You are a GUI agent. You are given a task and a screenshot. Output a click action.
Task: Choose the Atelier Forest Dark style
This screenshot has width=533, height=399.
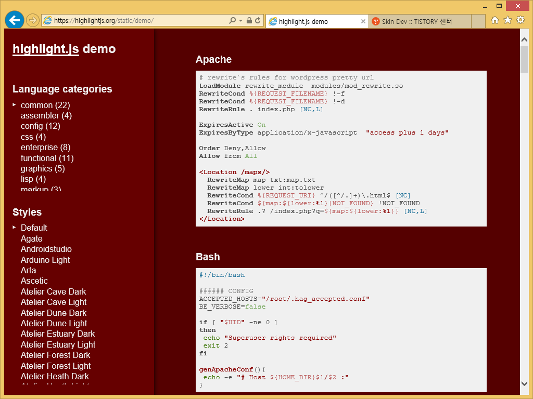click(55, 355)
